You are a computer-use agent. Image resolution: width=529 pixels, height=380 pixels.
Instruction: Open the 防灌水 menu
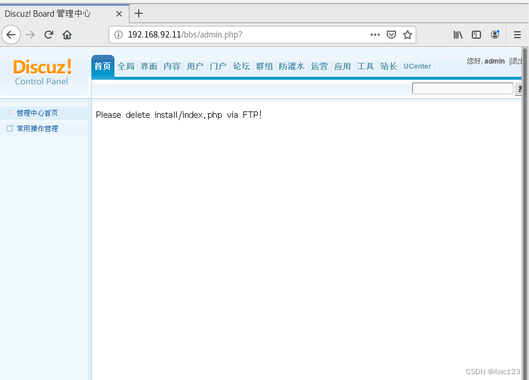pyautogui.click(x=291, y=66)
